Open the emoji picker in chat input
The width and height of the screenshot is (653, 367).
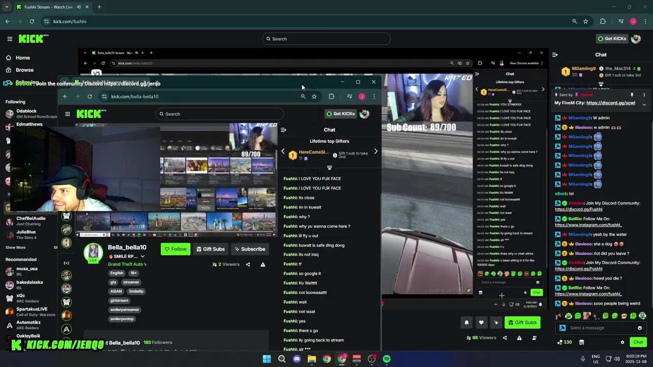pyautogui.click(x=640, y=328)
